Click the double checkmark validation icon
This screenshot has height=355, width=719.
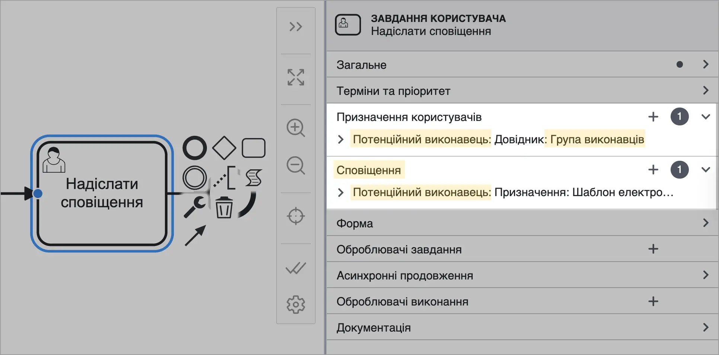point(296,268)
